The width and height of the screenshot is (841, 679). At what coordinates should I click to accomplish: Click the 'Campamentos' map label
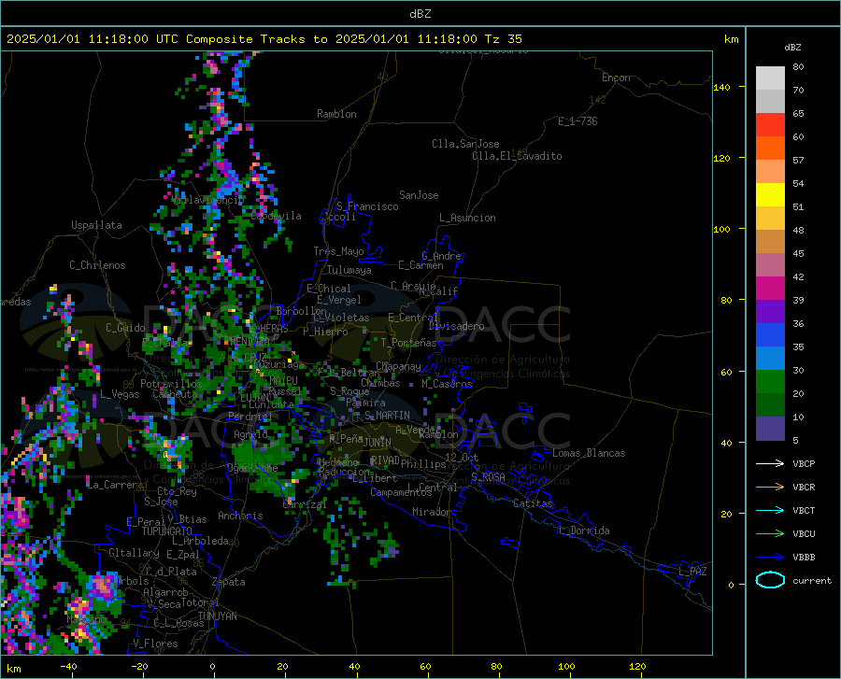[401, 492]
